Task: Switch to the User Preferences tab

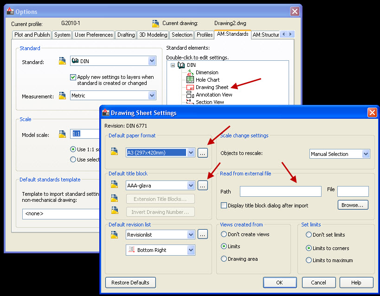Action: point(94,35)
